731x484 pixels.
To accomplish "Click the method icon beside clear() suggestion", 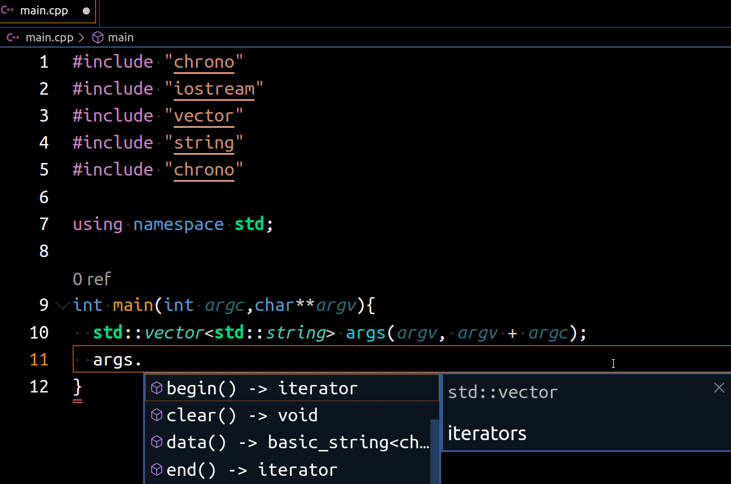I will [x=156, y=415].
